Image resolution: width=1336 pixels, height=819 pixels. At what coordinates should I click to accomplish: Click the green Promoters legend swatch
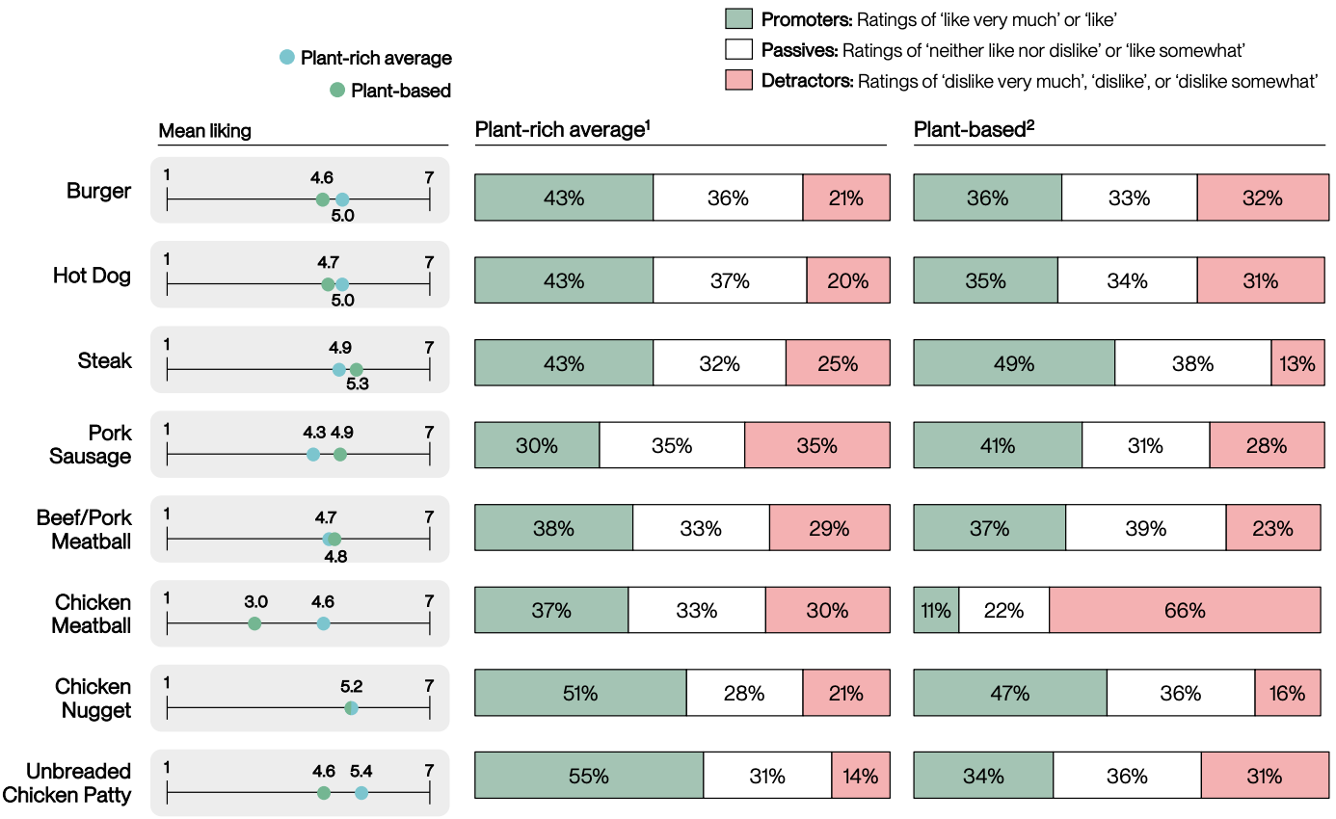737,19
